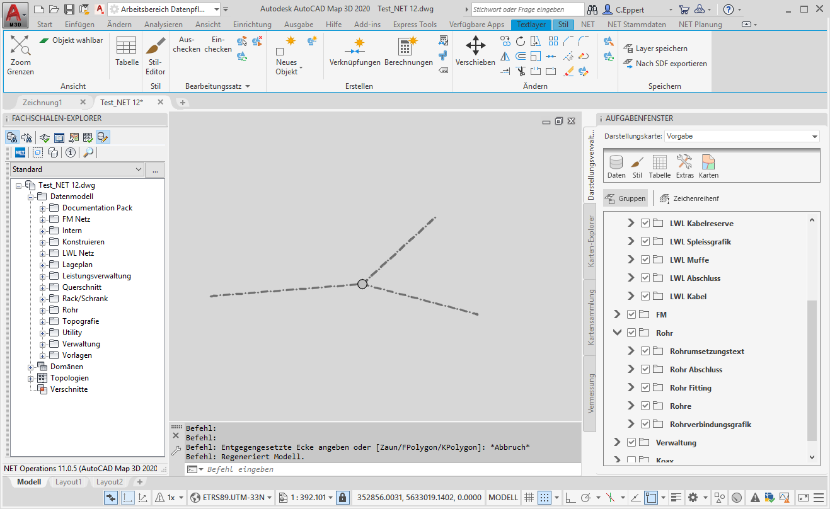Select the array tool in Ändern panel

tap(553, 42)
